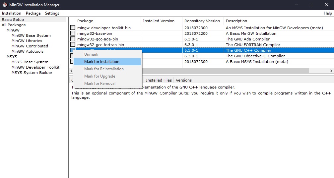Click 'The GNU C++ Compiler' description

pyautogui.click(x=248, y=50)
